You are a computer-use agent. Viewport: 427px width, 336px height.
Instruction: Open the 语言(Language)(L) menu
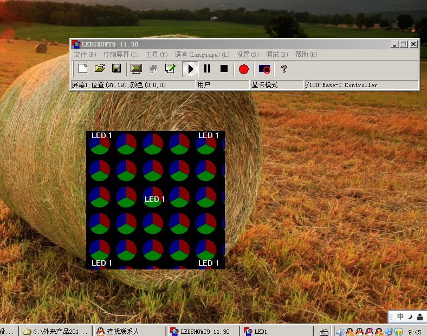coord(202,55)
